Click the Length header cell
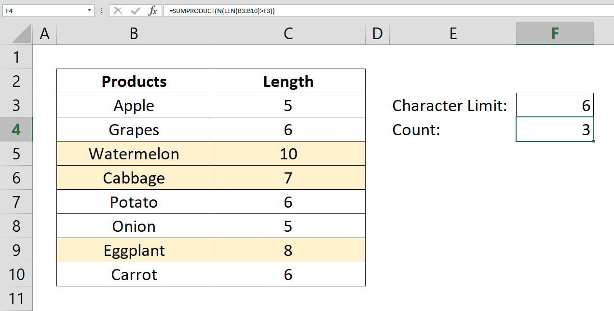This screenshot has height=311, width=614. click(288, 81)
